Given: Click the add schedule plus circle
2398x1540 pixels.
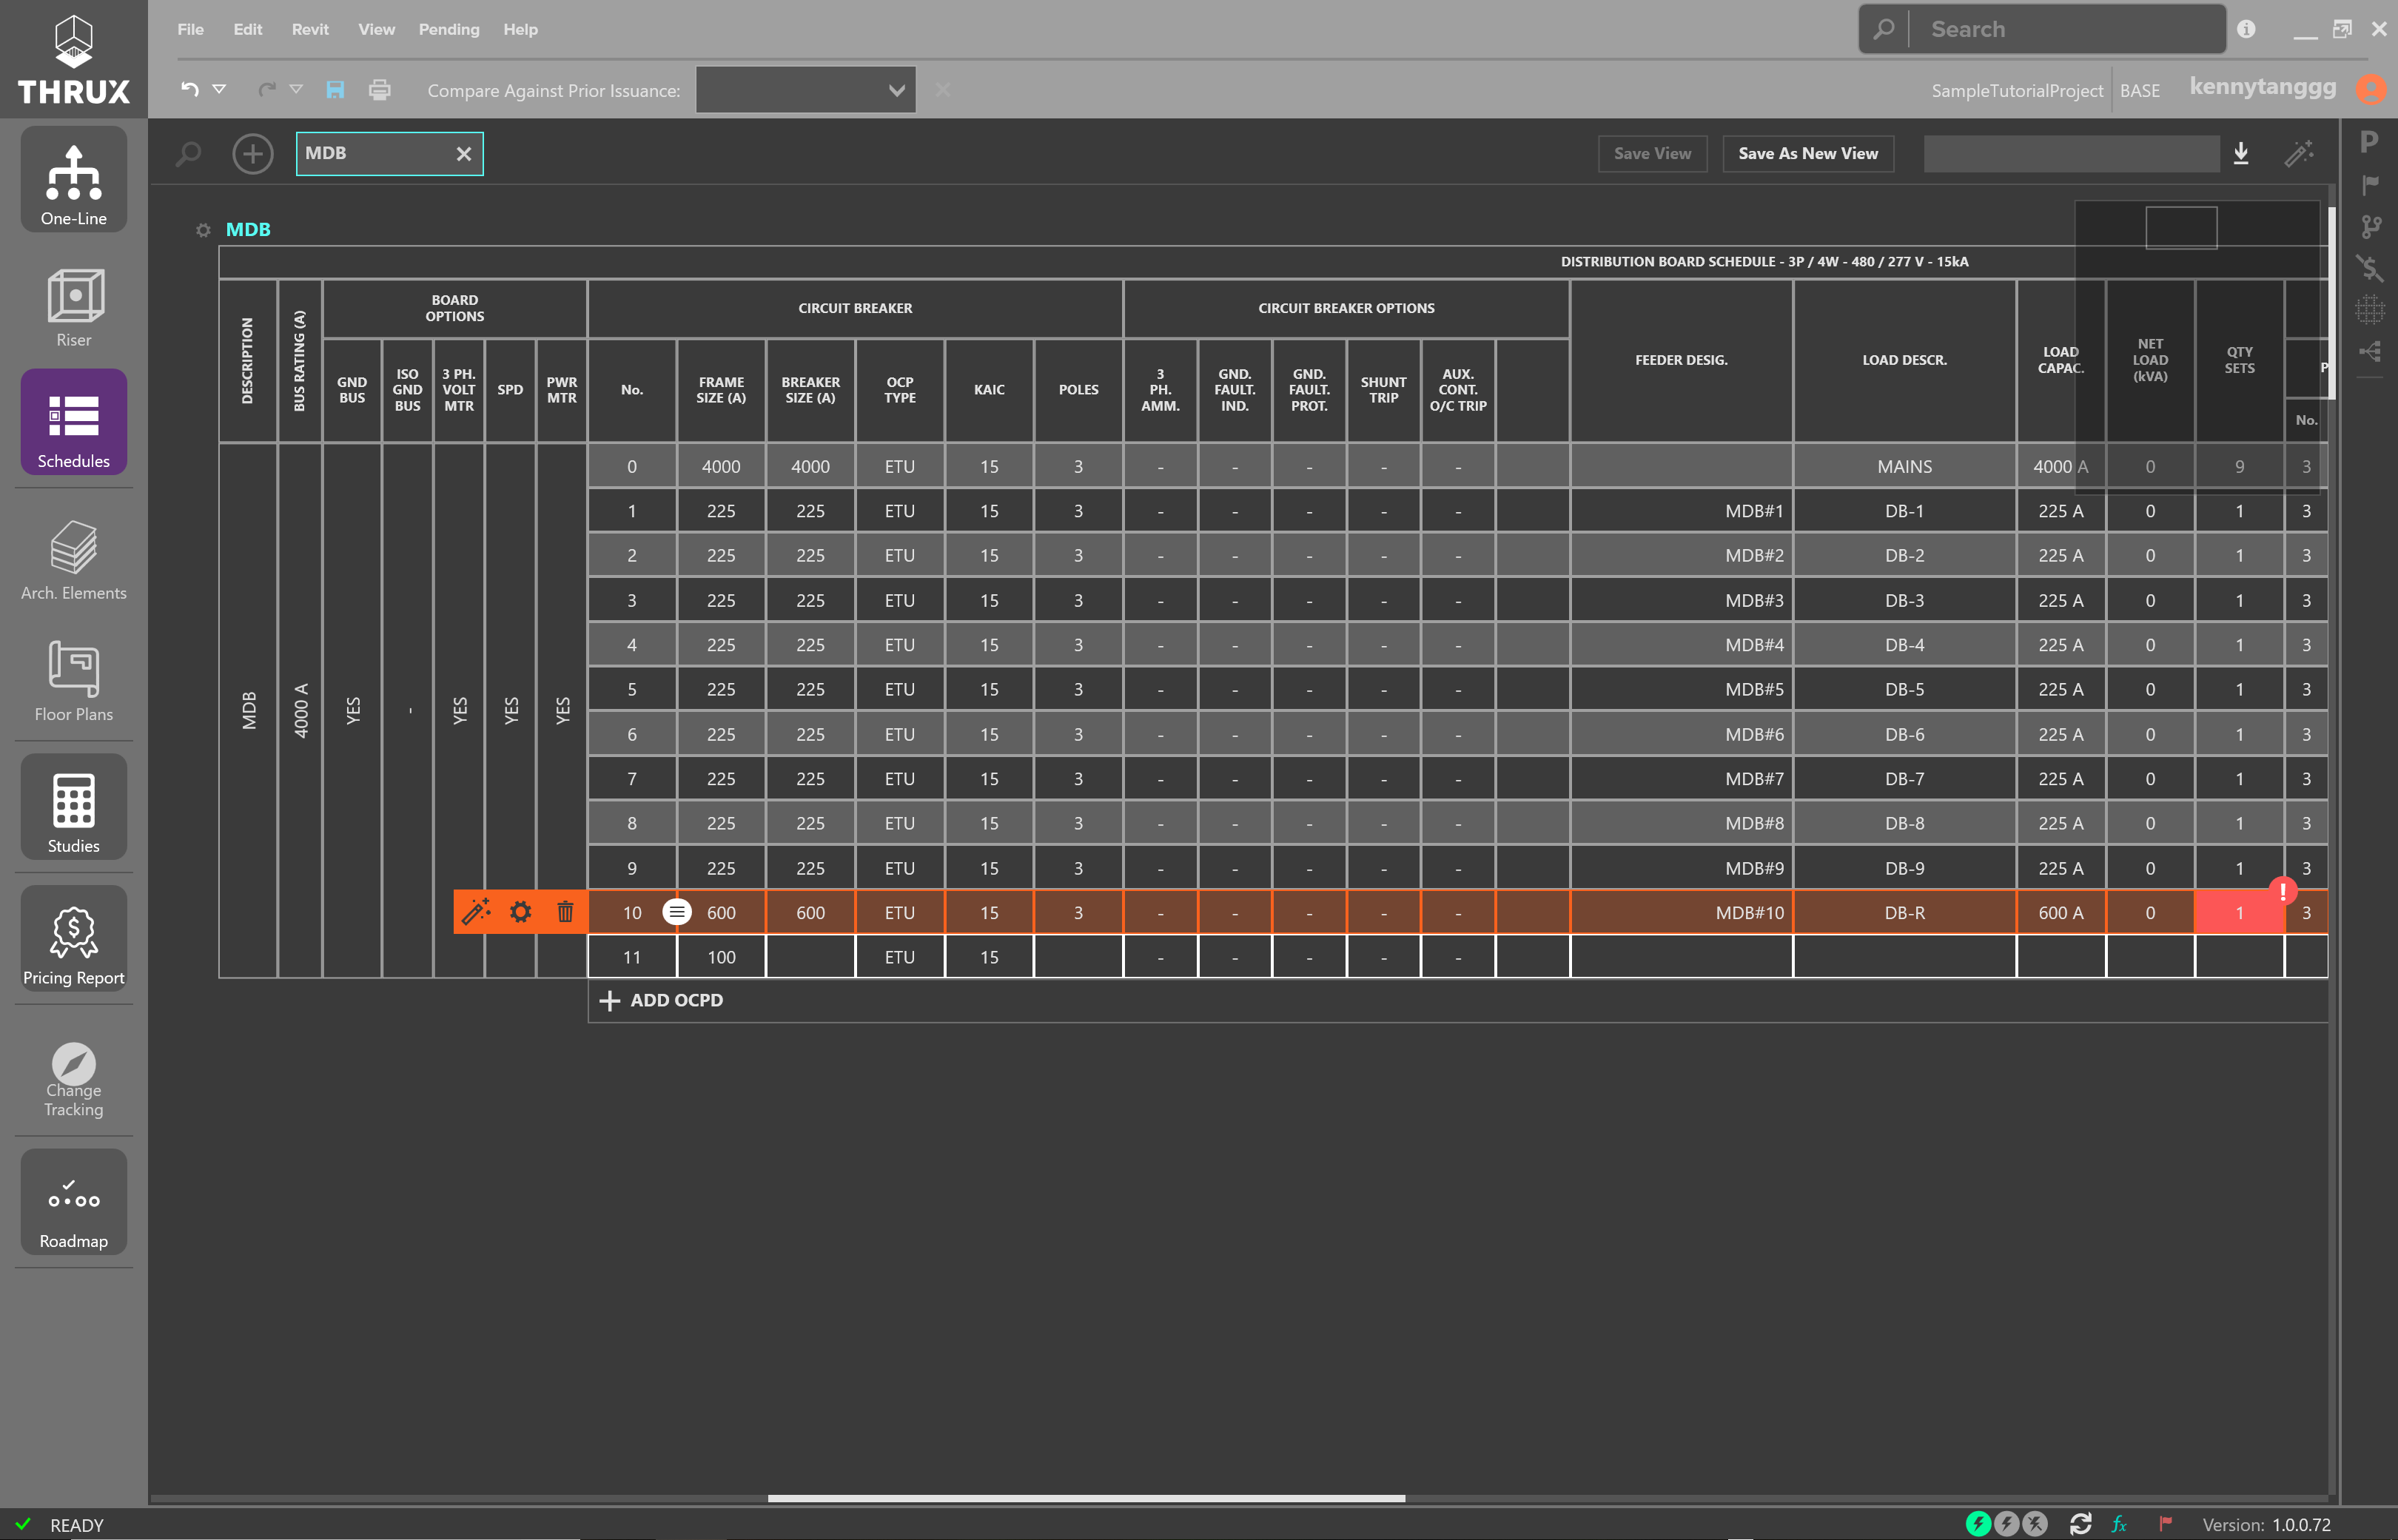Looking at the screenshot, I should coord(253,154).
